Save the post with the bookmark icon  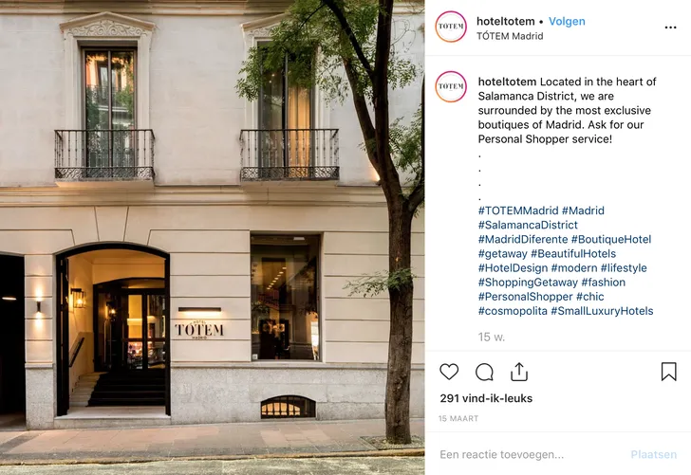point(668,372)
